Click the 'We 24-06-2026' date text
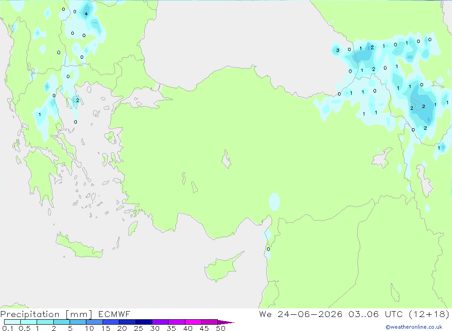The image size is (452, 331). coord(301,314)
